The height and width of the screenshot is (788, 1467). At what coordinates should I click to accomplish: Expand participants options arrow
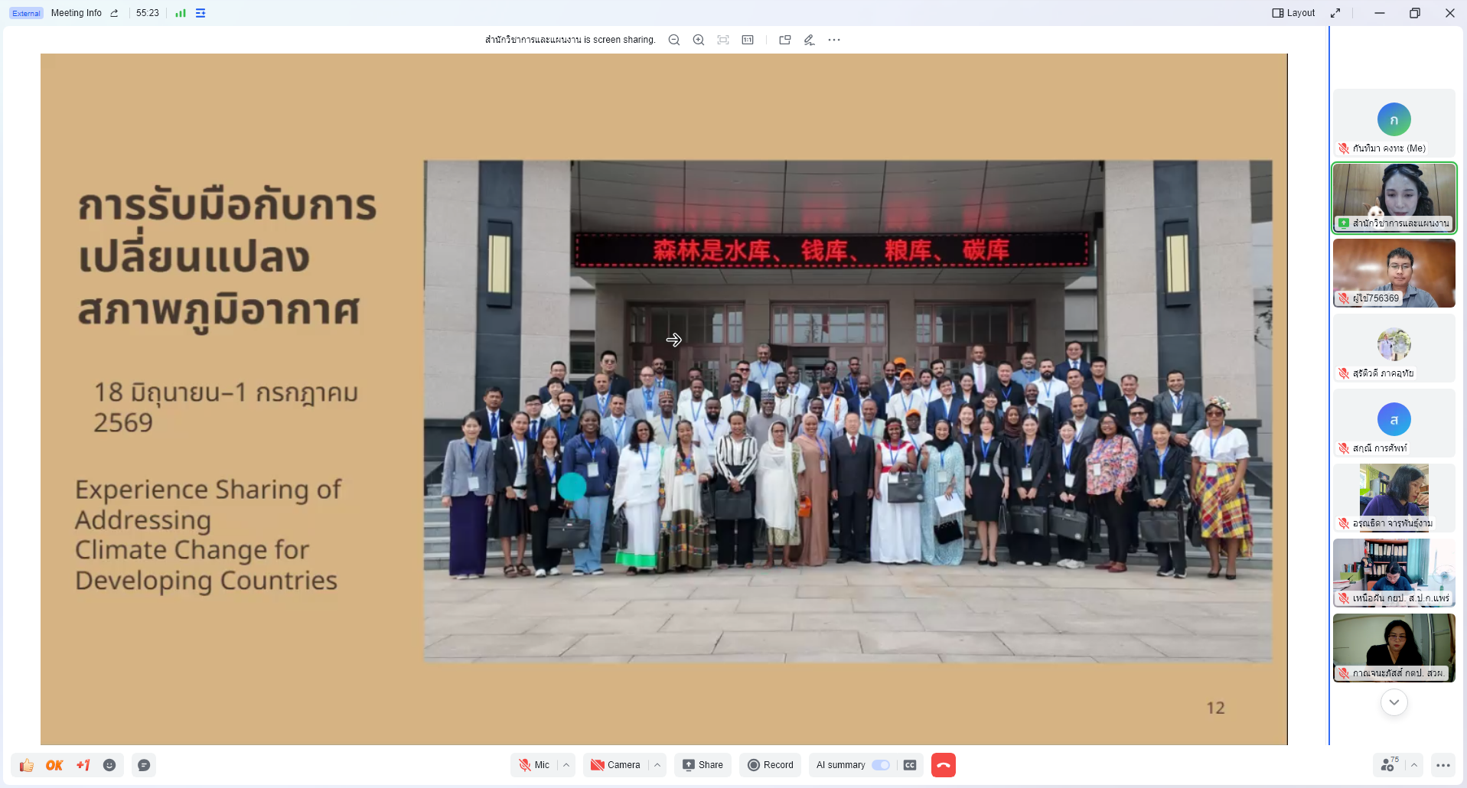click(x=1414, y=765)
